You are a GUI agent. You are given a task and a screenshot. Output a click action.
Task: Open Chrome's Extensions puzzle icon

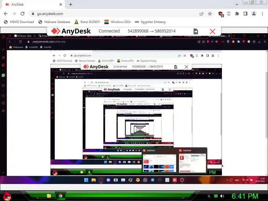[x=237, y=14]
